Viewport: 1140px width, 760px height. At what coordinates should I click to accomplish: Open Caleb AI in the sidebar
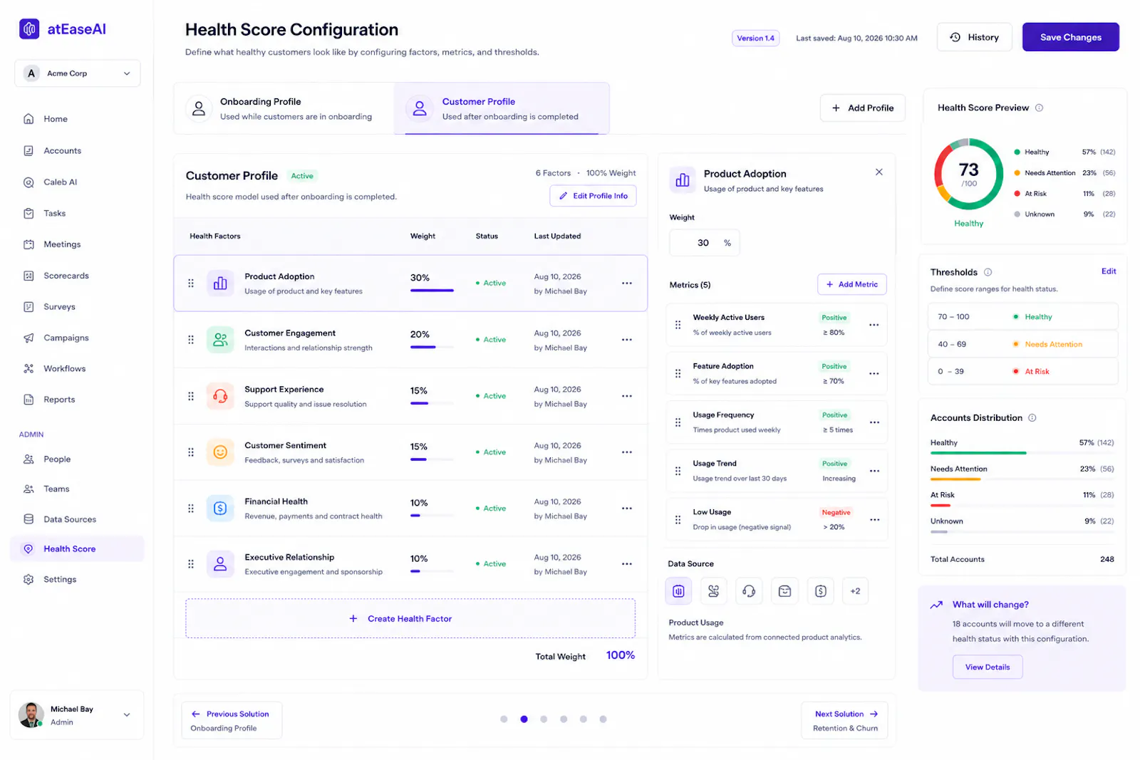point(61,182)
